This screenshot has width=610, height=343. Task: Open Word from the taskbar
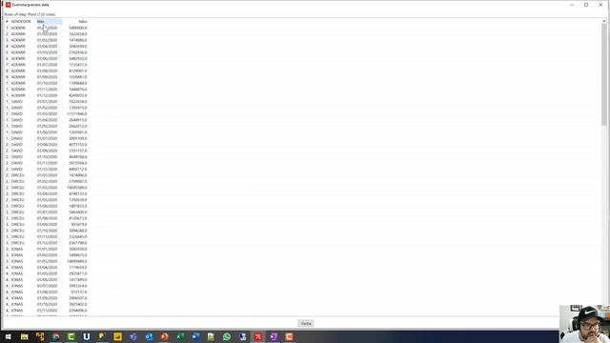(195, 336)
